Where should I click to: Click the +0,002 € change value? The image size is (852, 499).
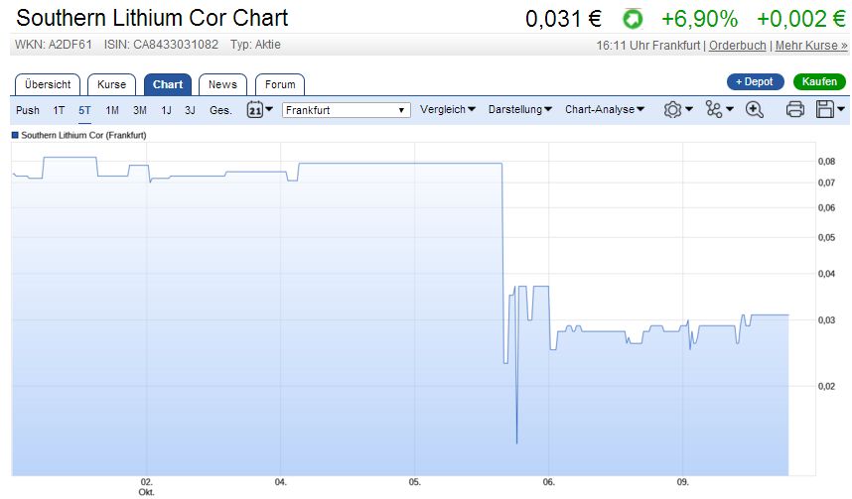pyautogui.click(x=801, y=19)
